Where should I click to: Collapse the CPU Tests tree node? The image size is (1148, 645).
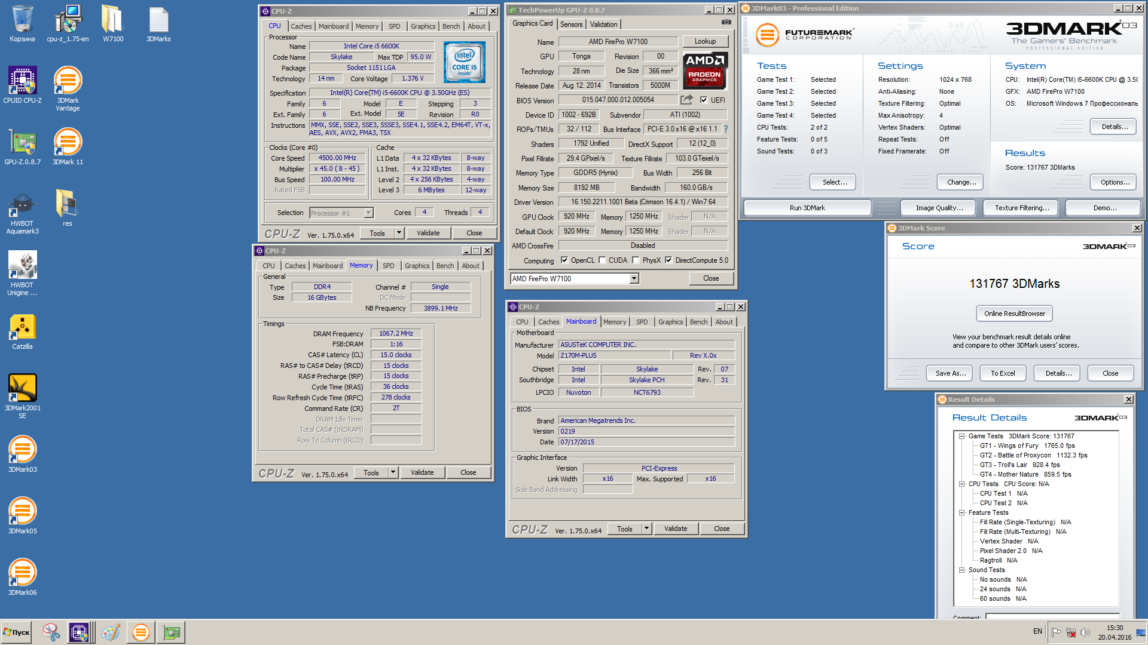coord(961,484)
